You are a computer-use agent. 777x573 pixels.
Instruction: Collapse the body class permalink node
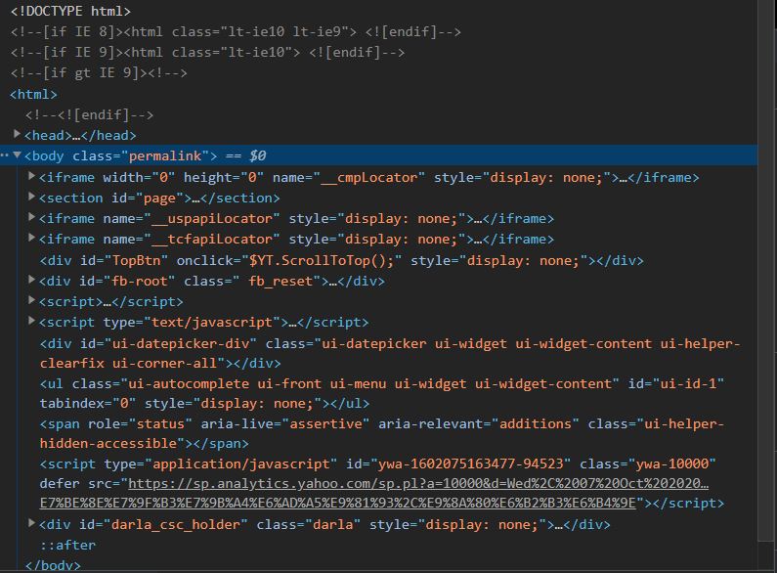(17, 155)
